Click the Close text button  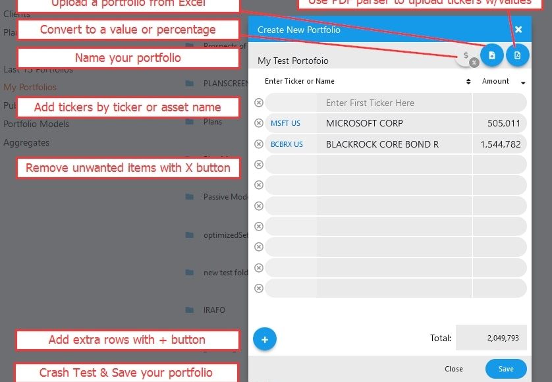point(453,369)
